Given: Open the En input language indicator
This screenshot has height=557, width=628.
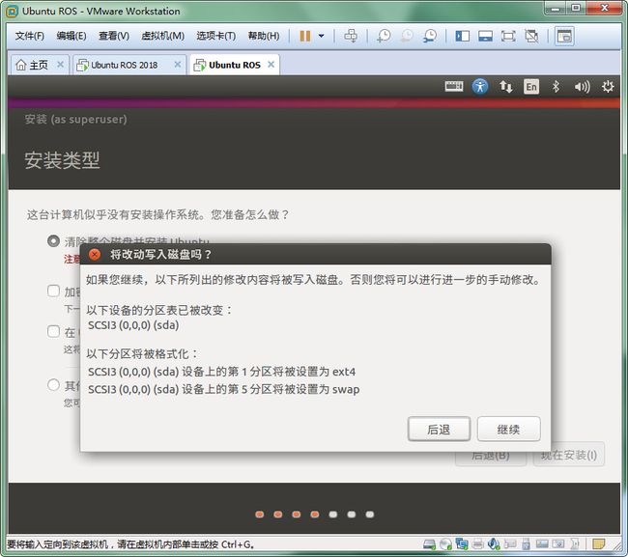Looking at the screenshot, I should [x=531, y=87].
